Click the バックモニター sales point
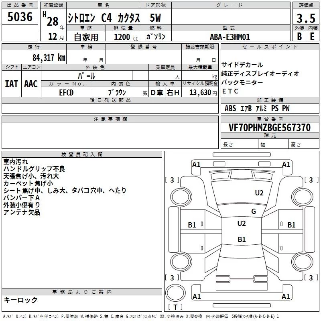 click(242, 82)
